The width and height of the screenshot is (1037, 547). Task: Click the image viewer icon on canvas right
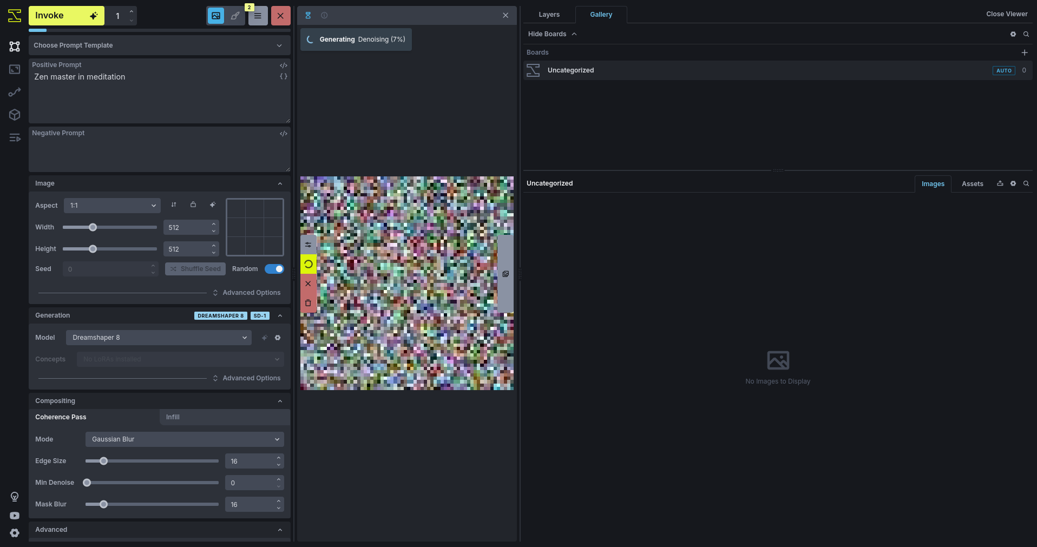[x=506, y=274]
